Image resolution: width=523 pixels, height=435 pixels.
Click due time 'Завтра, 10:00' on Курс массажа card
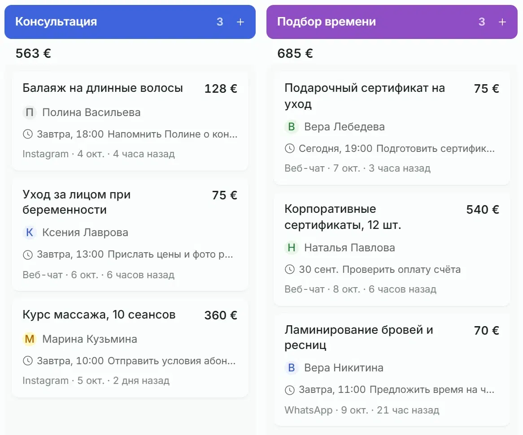click(70, 361)
